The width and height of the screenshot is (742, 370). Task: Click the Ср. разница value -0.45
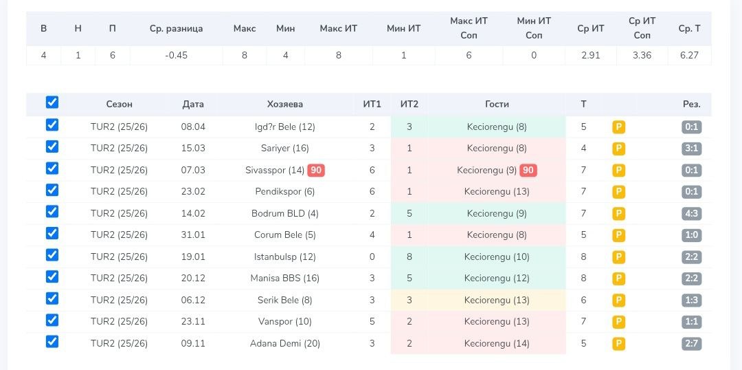[x=176, y=55]
